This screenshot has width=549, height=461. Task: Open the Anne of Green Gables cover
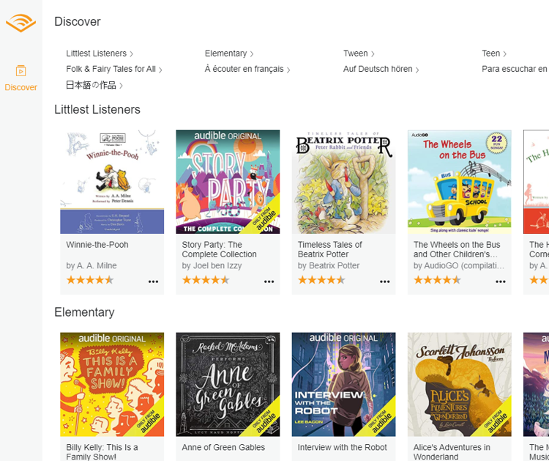tap(228, 385)
